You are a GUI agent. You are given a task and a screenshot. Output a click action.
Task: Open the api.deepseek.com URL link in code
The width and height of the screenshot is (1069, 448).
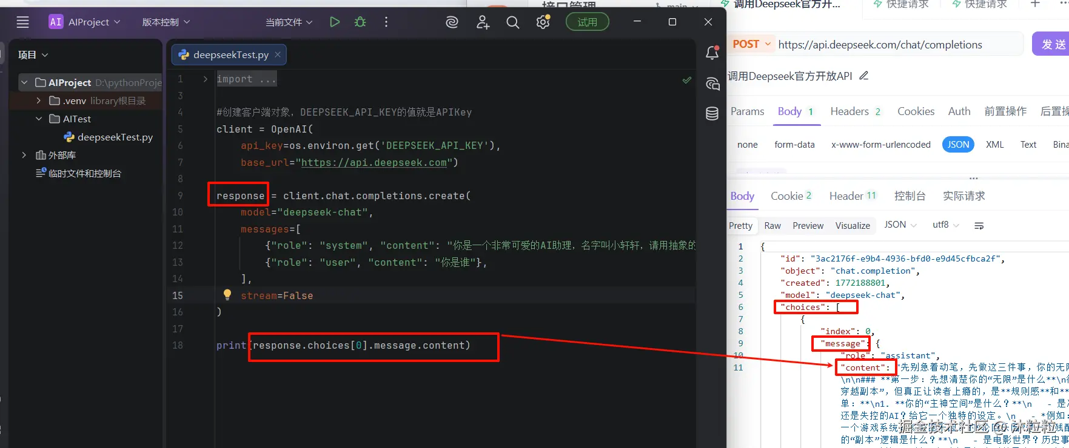coord(374,162)
